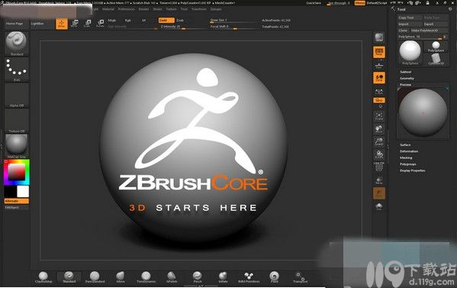The height and width of the screenshot is (288, 457).
Task: Switch to Rotate transform mode
Action: point(100,24)
